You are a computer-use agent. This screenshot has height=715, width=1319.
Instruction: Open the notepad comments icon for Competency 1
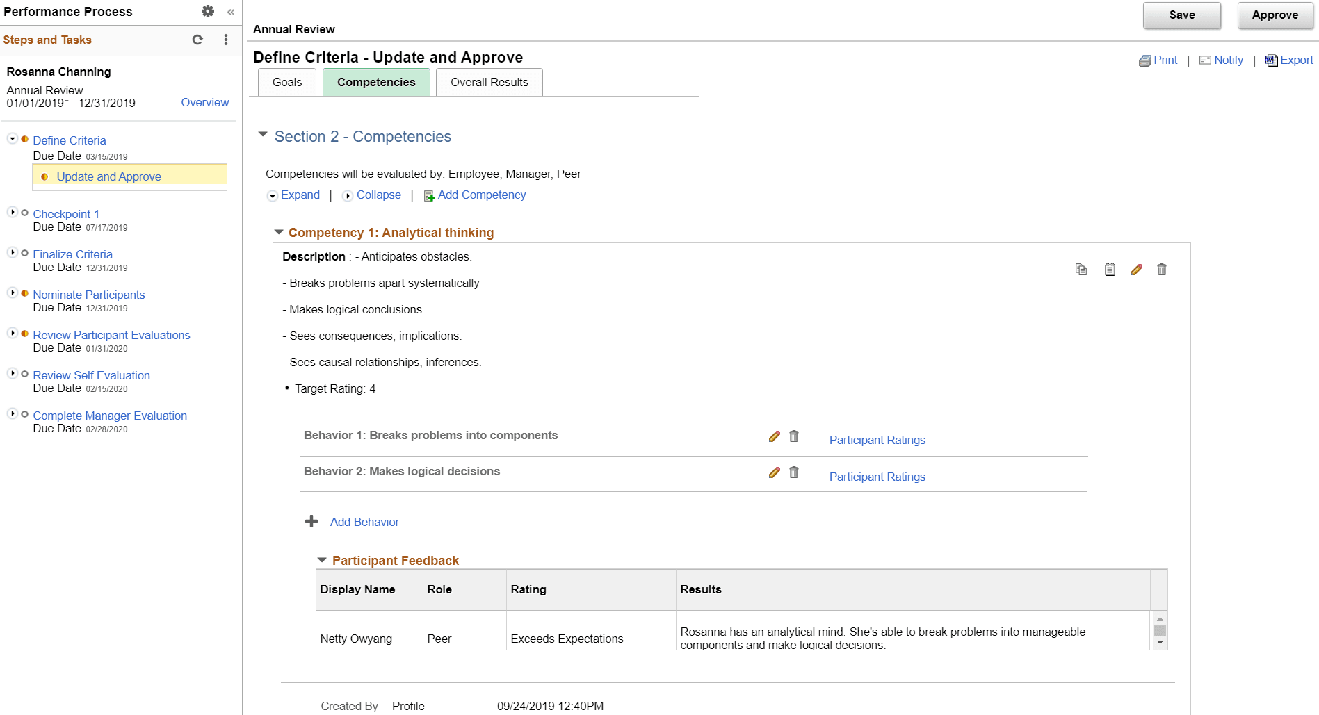(x=1109, y=270)
